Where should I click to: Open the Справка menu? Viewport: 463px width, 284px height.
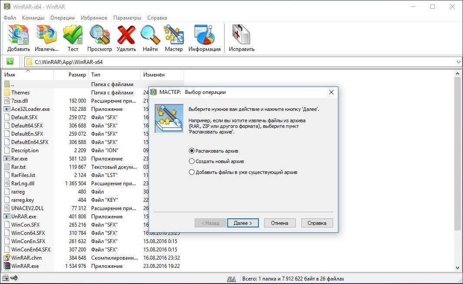(x=157, y=18)
